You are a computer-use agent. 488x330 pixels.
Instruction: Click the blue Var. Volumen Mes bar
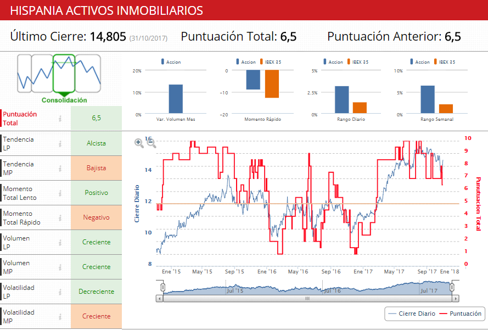pos(176,99)
